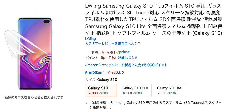Click the prime logo beside the main price

(123, 52)
